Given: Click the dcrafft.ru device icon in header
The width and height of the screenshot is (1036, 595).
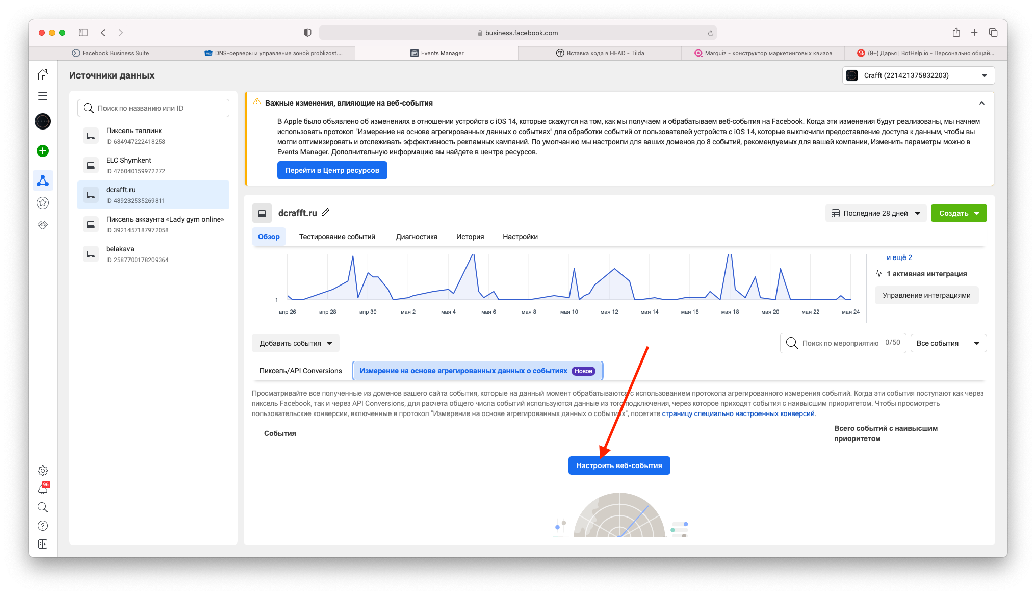Looking at the screenshot, I should (262, 213).
